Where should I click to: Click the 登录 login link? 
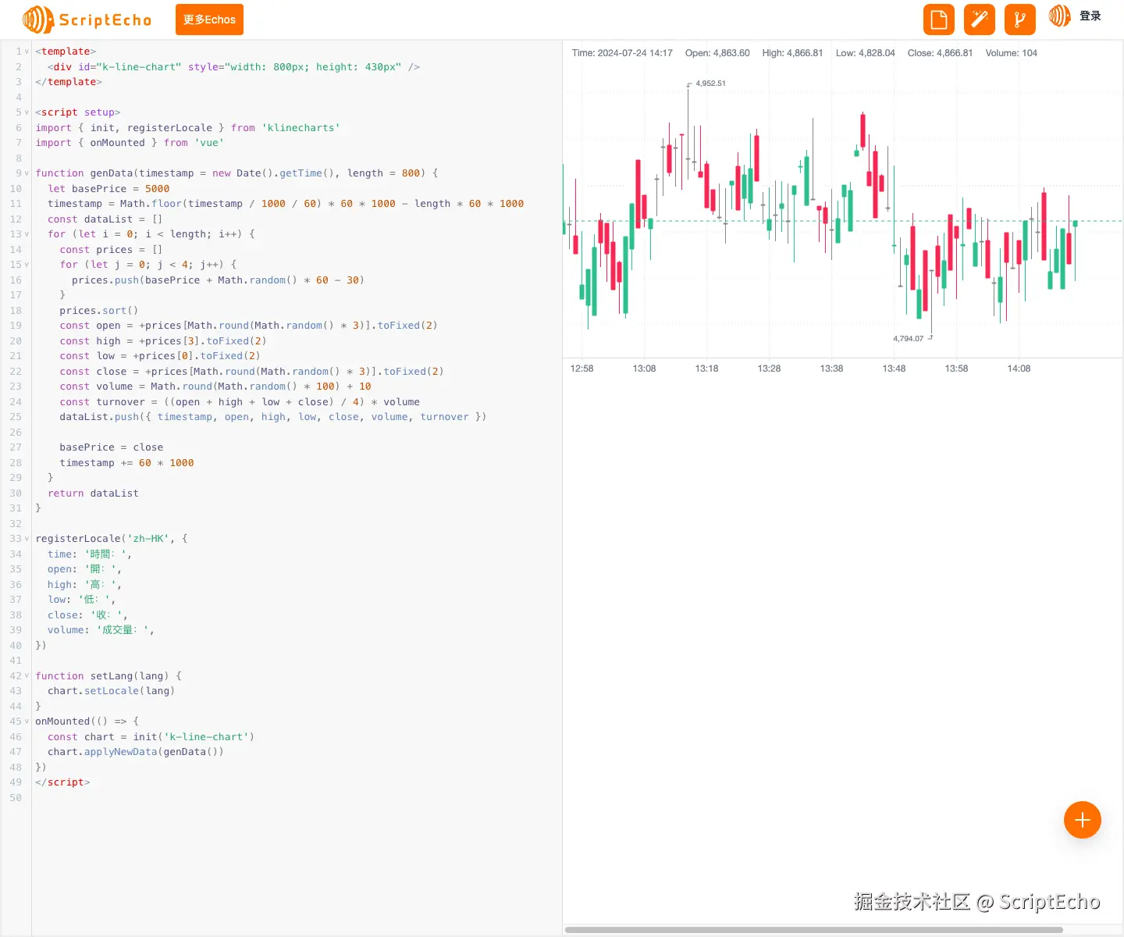point(1090,16)
